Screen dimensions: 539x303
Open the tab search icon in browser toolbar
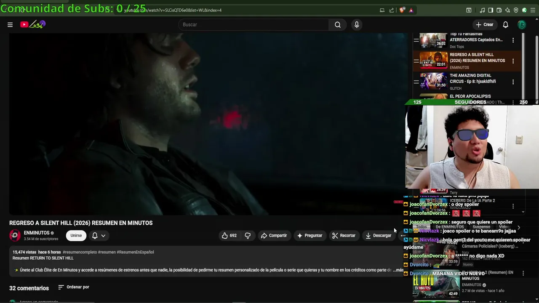[x=469, y=10]
